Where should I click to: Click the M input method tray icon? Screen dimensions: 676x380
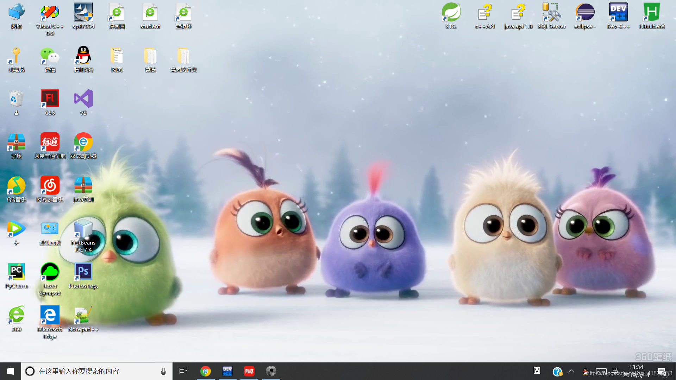tap(537, 371)
